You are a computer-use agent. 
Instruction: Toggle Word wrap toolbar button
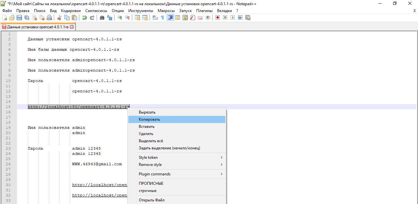[x=155, y=18]
